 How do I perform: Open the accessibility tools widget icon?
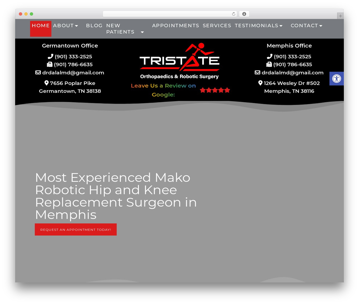[x=337, y=79]
